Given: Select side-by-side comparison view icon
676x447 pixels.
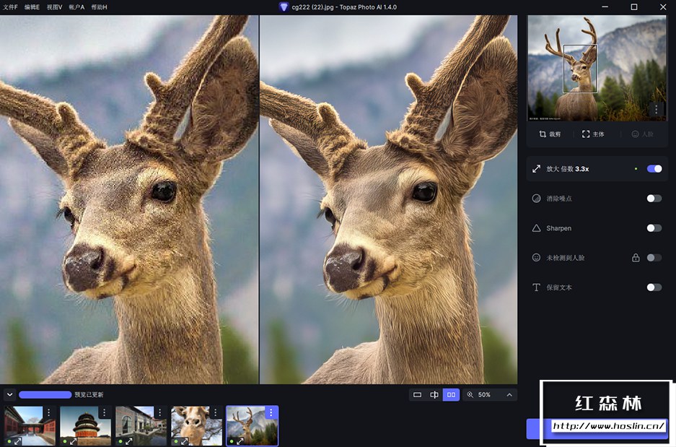Looking at the screenshot, I should click(451, 395).
